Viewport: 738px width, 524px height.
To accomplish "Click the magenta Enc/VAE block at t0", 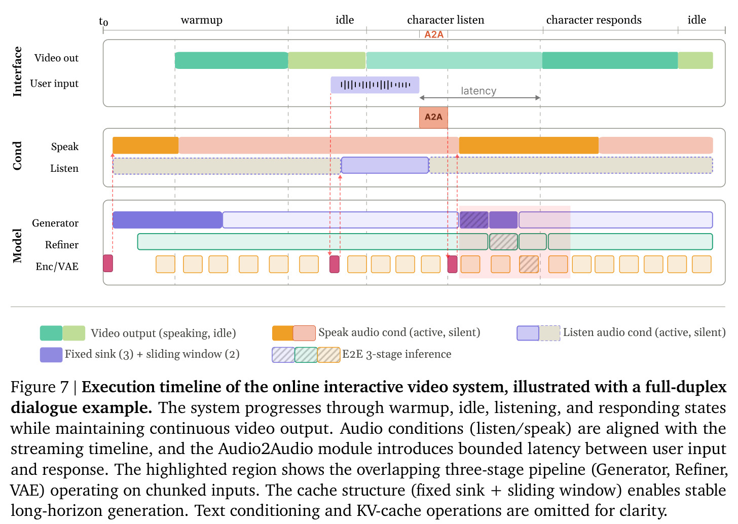I will (108, 264).
